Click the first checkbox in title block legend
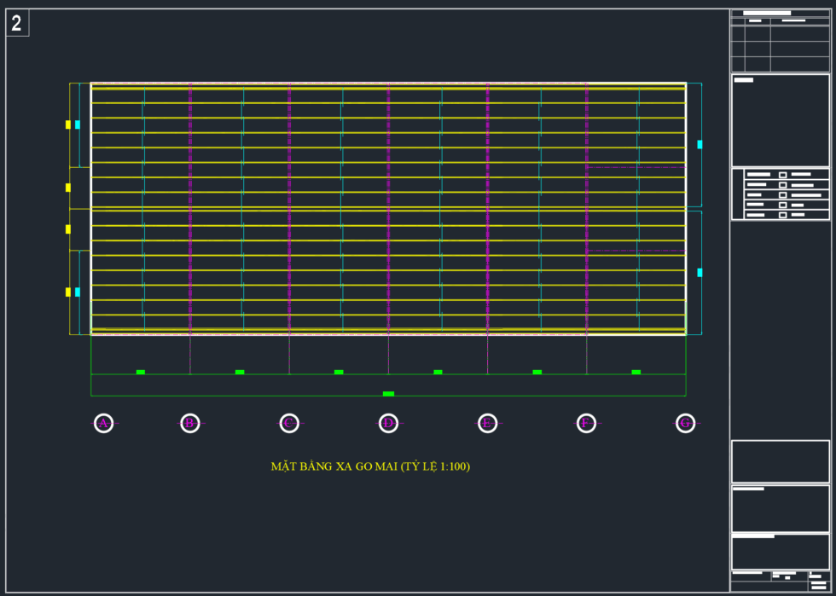Viewport: 836px width, 596px height. [782, 175]
